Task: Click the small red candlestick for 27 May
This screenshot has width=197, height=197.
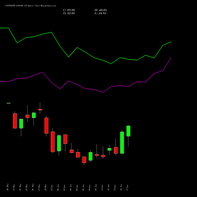Action: (40, 110)
